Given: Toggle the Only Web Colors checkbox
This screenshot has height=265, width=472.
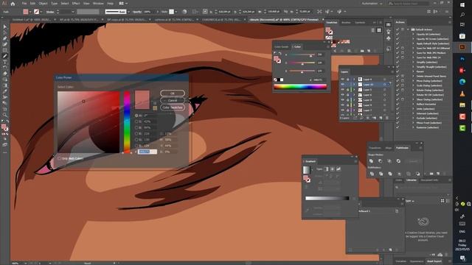Looking at the screenshot, I should [59, 158].
